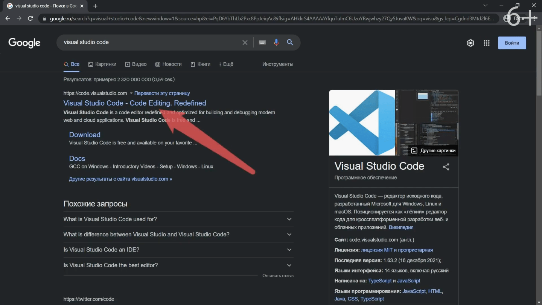Click the Войти sign-in button
The height and width of the screenshot is (305, 542).
512,43
